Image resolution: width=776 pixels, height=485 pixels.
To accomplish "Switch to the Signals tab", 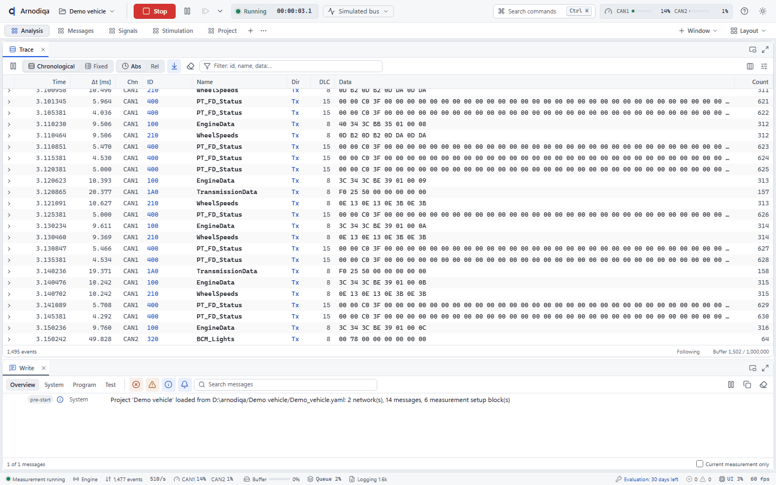I will tap(123, 31).
